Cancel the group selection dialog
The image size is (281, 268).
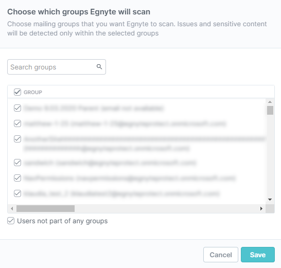pos(221,255)
